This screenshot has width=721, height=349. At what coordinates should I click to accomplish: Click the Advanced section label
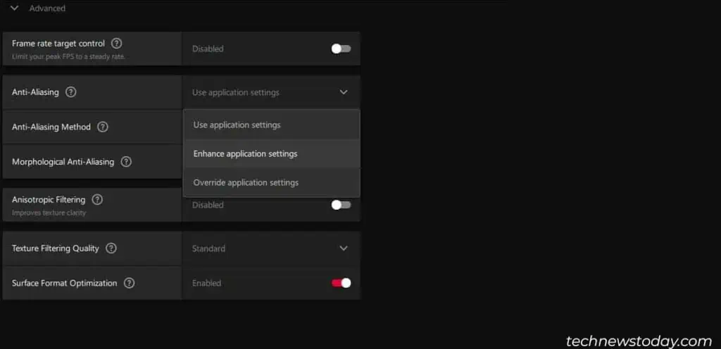click(47, 8)
